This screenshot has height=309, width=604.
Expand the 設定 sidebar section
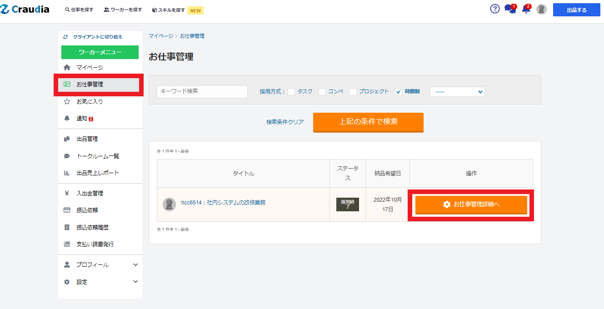(x=135, y=282)
